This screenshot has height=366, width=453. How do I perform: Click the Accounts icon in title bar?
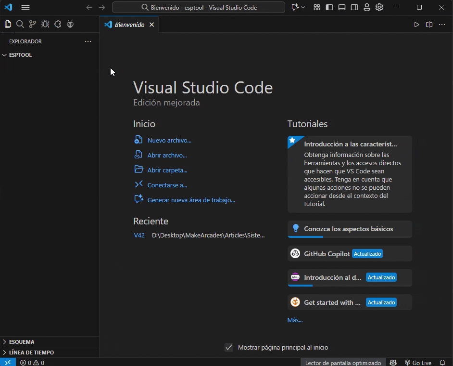pos(367,7)
